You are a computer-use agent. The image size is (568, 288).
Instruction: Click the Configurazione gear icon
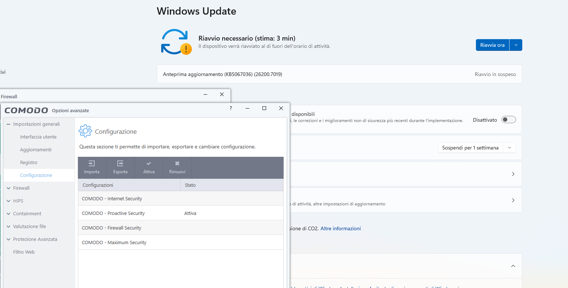85,131
